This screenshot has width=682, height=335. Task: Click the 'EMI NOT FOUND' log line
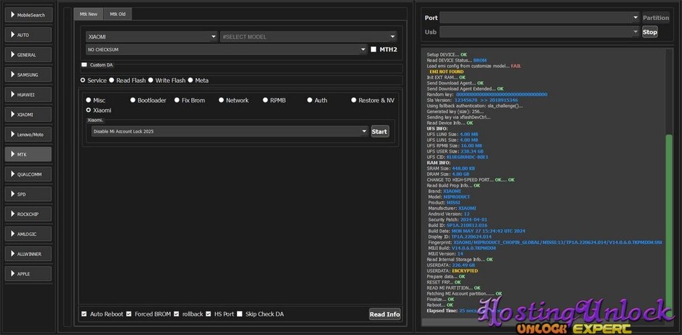[446, 71]
